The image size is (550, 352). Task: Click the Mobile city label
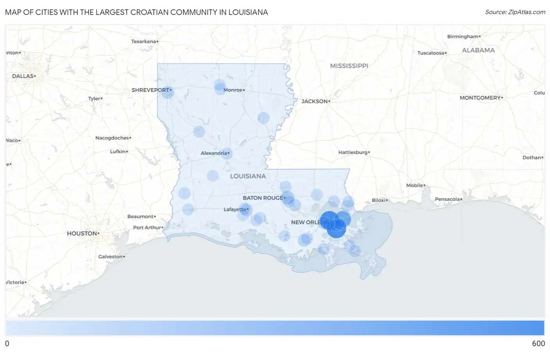pos(415,185)
